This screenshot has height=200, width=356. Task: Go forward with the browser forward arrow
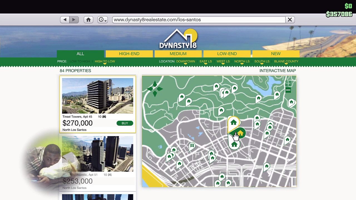click(74, 20)
